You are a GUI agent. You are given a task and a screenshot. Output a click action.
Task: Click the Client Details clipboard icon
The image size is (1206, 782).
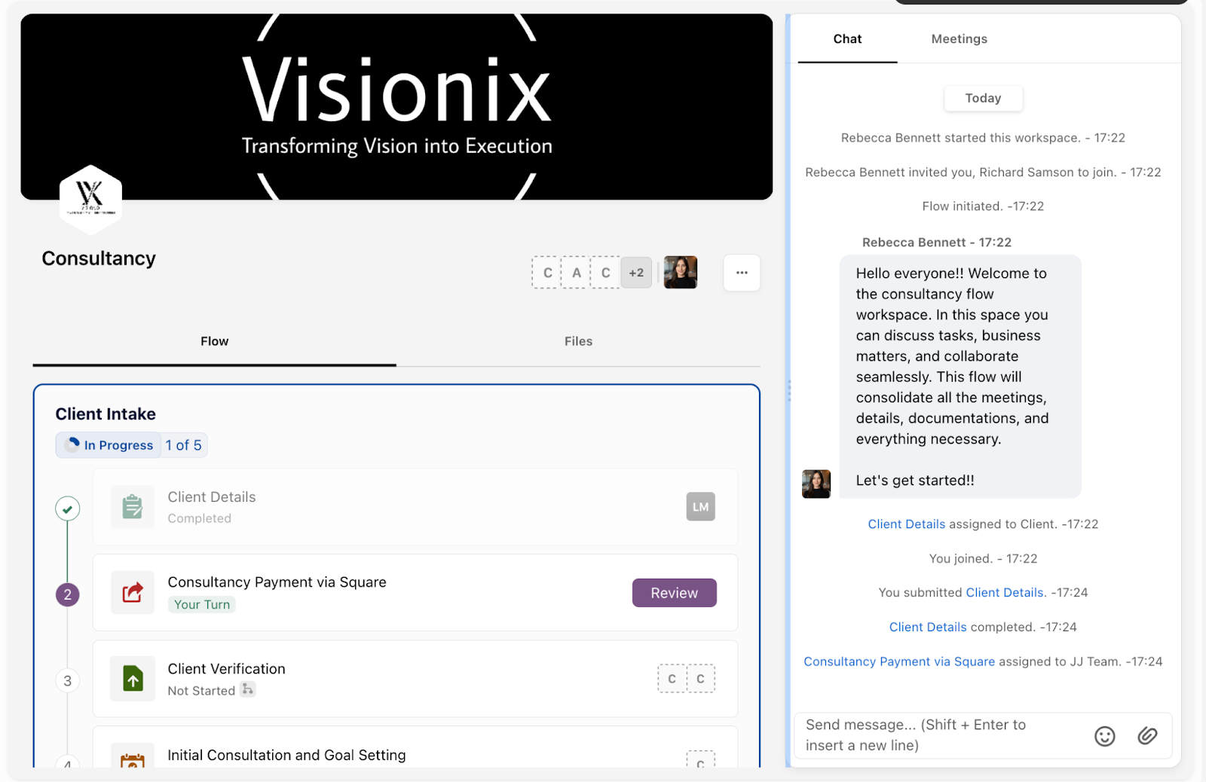click(133, 507)
